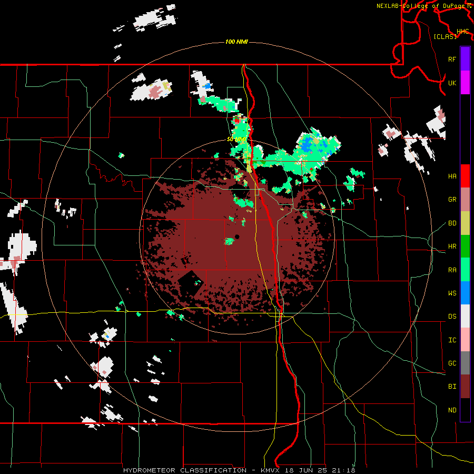Click the HHC product code text
The height and width of the screenshot is (474, 474).
click(462, 32)
